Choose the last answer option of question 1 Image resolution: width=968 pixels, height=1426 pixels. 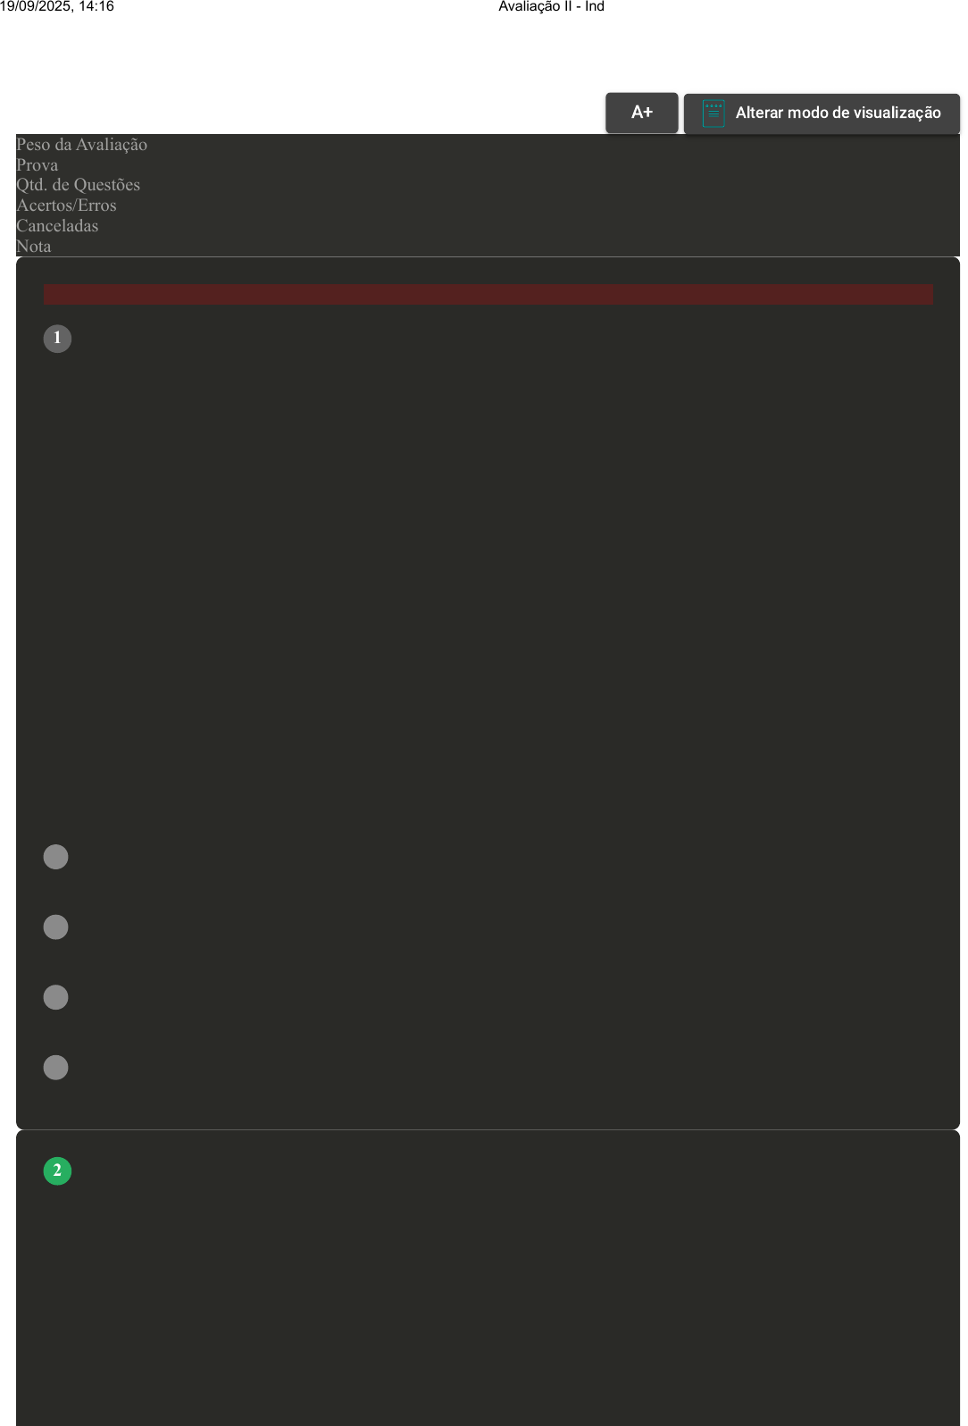[56, 1068]
